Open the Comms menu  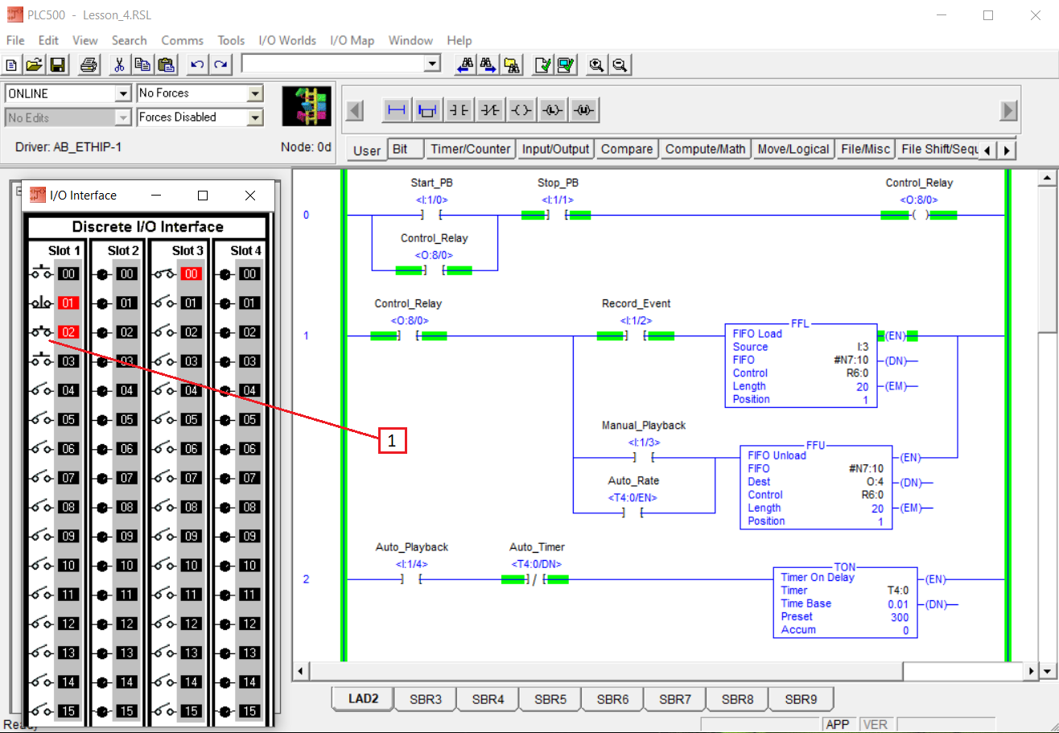(x=183, y=40)
